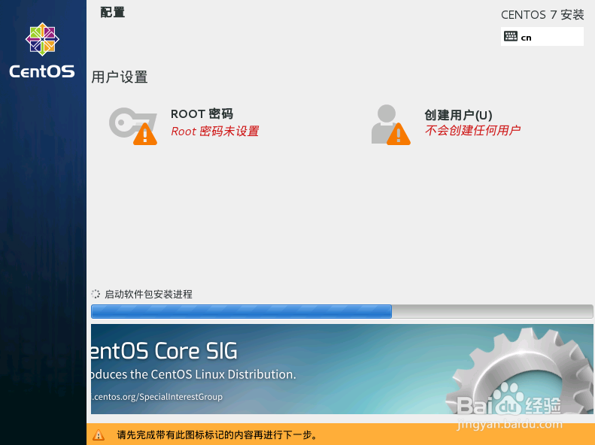595x445 pixels.
Task: Click the cn keyboard layout indicator
Action: pyautogui.click(x=542, y=36)
